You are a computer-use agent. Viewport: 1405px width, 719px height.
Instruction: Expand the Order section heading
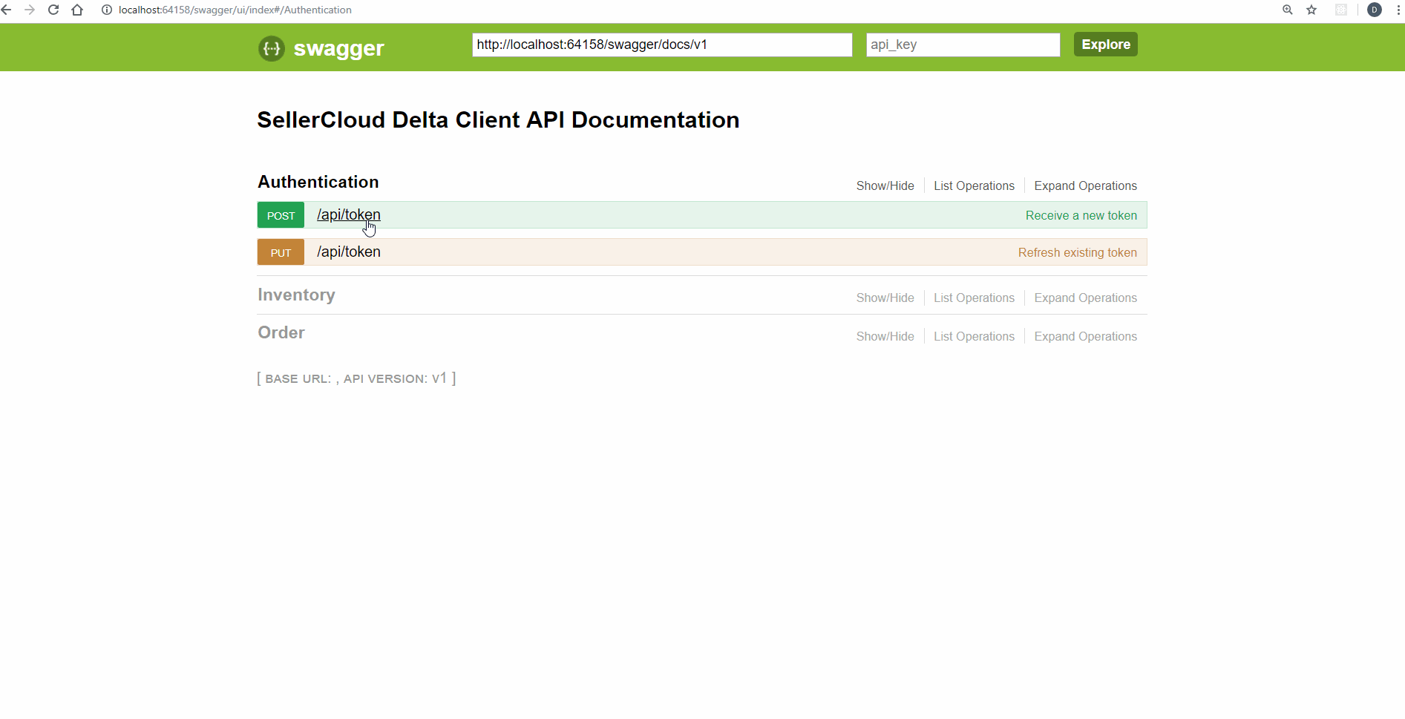[281, 332]
